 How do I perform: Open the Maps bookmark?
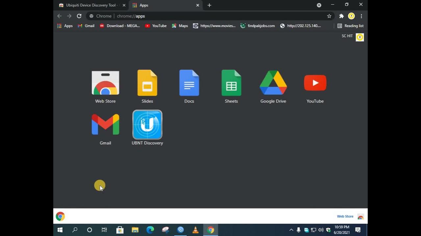[180, 26]
